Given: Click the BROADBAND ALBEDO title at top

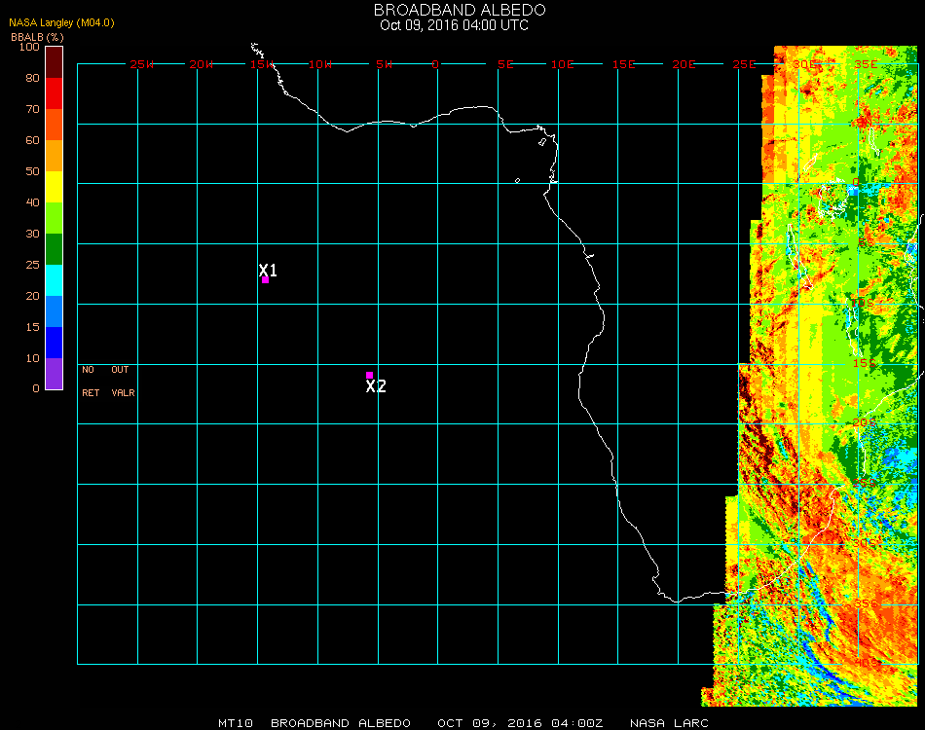Looking at the screenshot, I should [x=454, y=10].
